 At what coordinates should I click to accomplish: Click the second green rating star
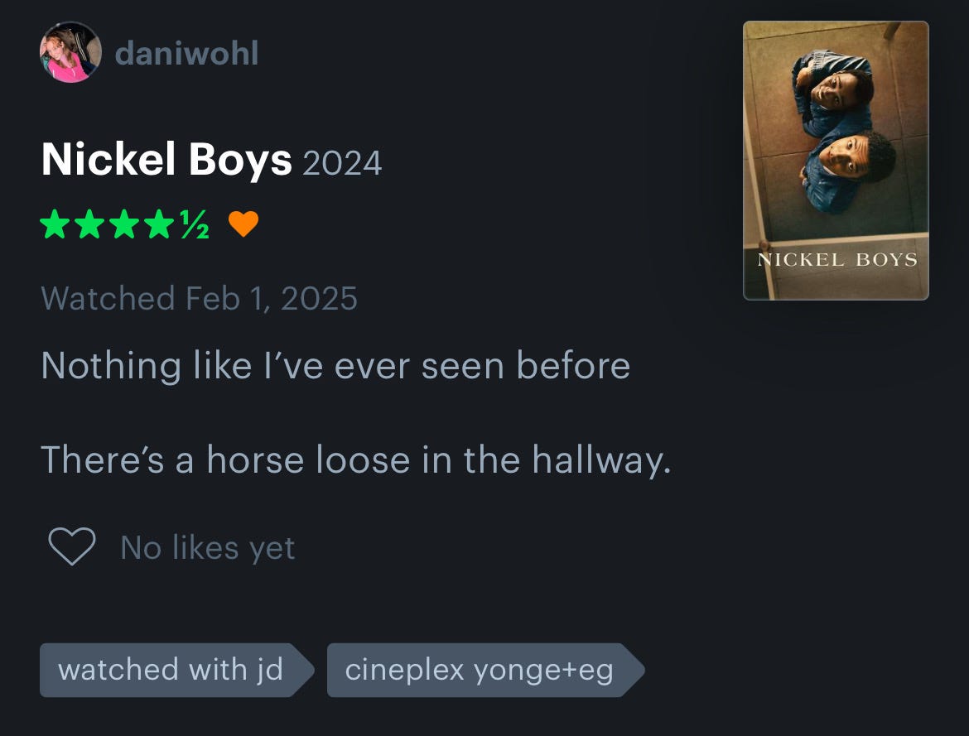[89, 224]
